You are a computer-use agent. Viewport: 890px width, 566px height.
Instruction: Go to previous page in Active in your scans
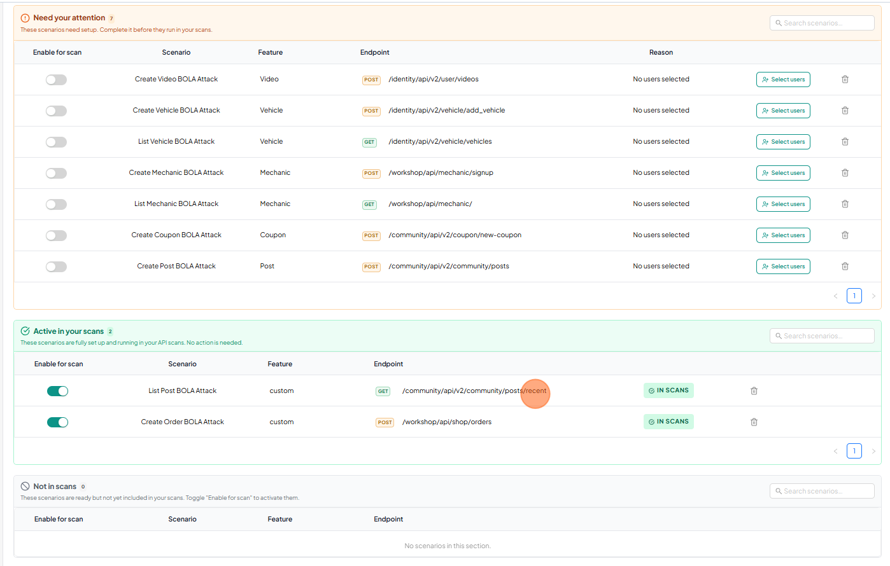pyautogui.click(x=835, y=452)
